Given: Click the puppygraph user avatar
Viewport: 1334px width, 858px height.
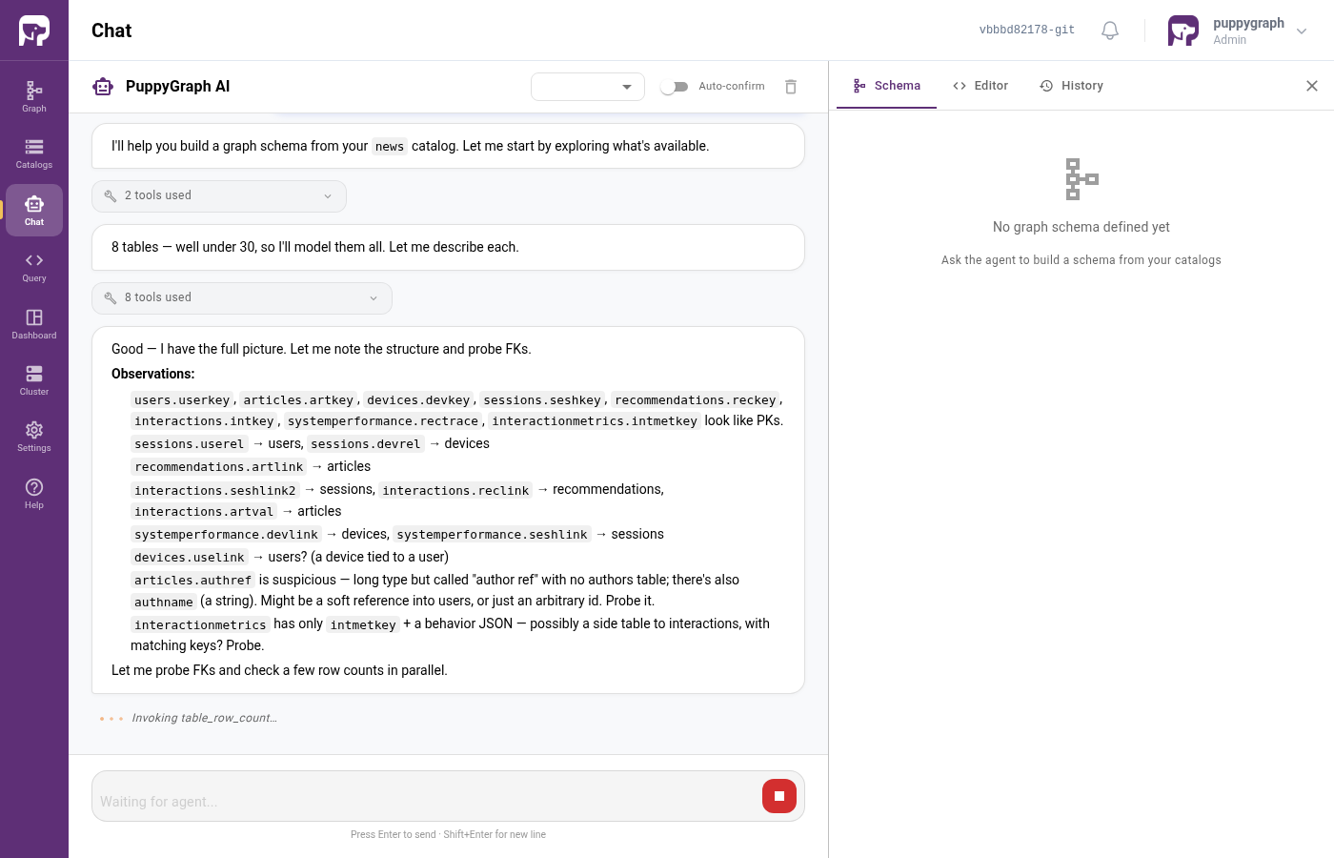Looking at the screenshot, I should coord(1183,31).
